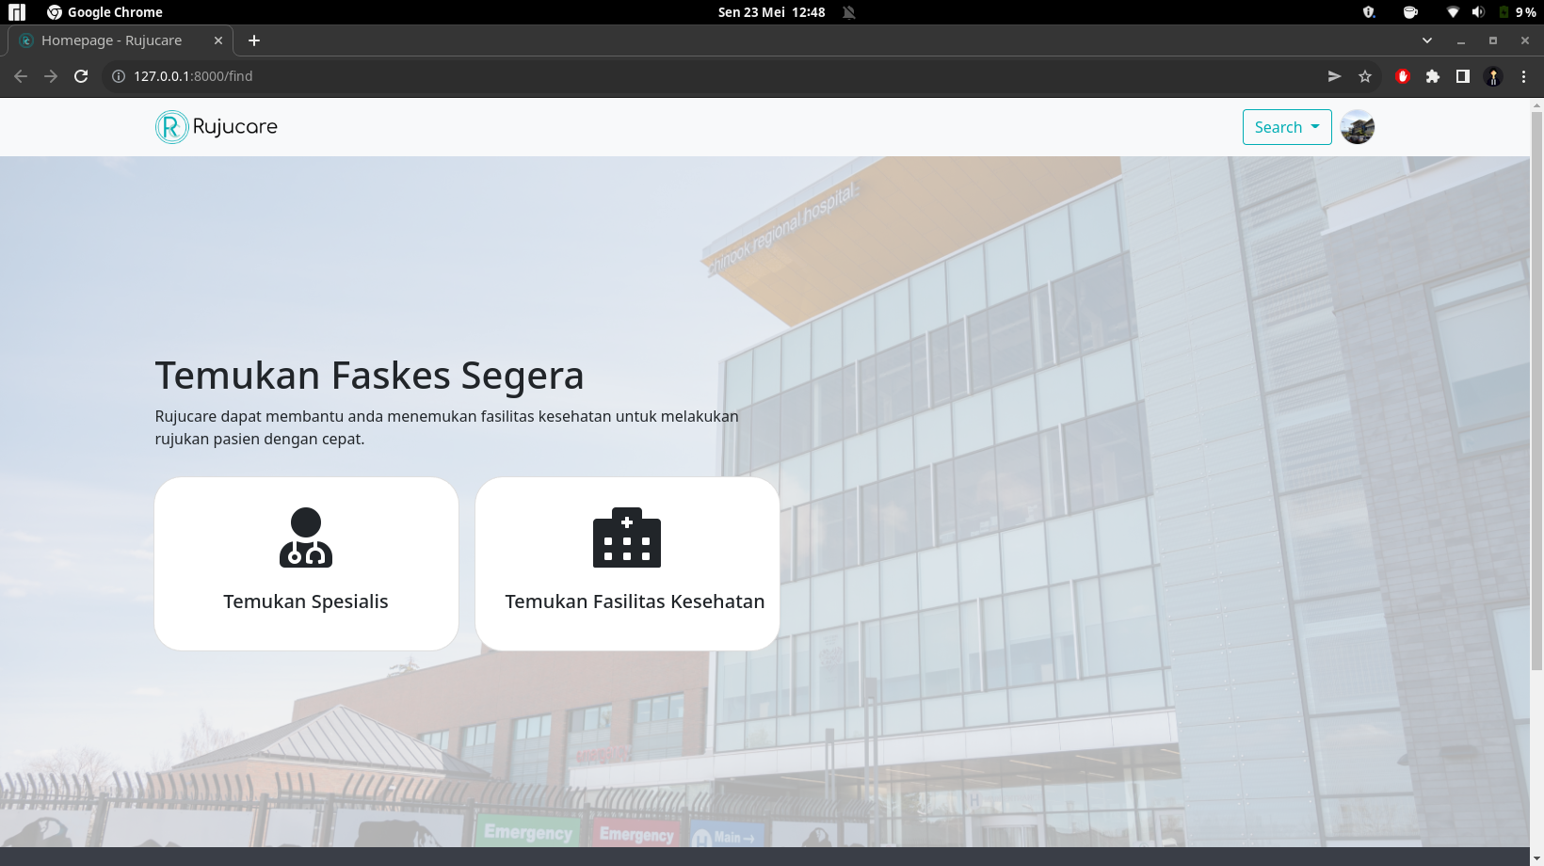This screenshot has width=1544, height=866.
Task: Click the hospital building icon
Action: pos(627,537)
